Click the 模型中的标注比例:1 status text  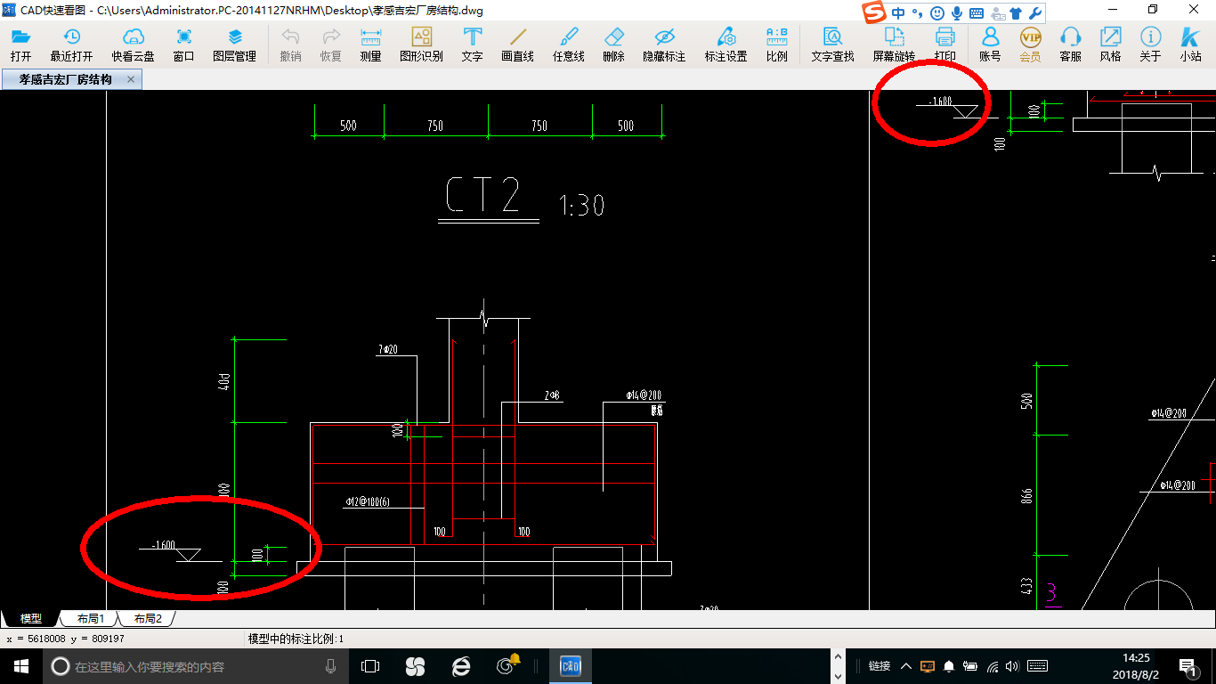point(296,639)
